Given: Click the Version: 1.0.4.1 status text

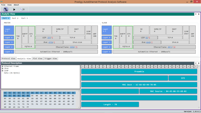Looking at the screenshot, I should click(x=192, y=112).
